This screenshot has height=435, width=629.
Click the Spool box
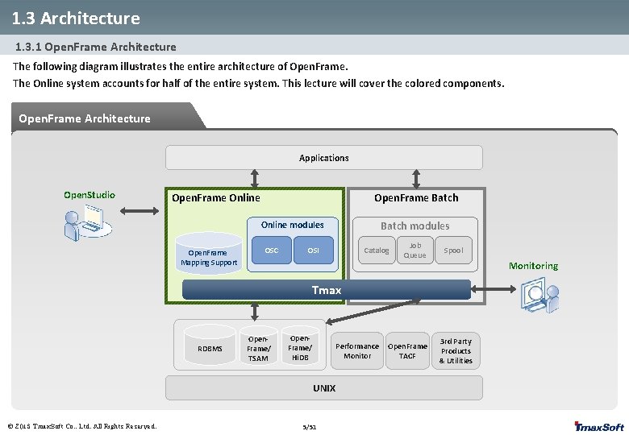(453, 251)
